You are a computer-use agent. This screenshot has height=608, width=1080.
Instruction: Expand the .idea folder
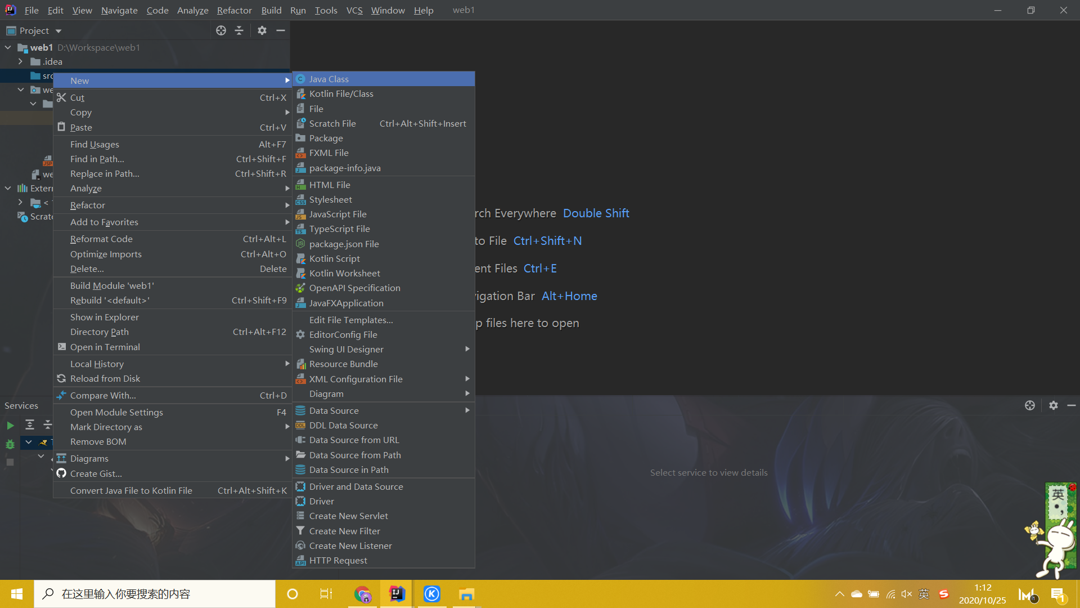tap(20, 61)
